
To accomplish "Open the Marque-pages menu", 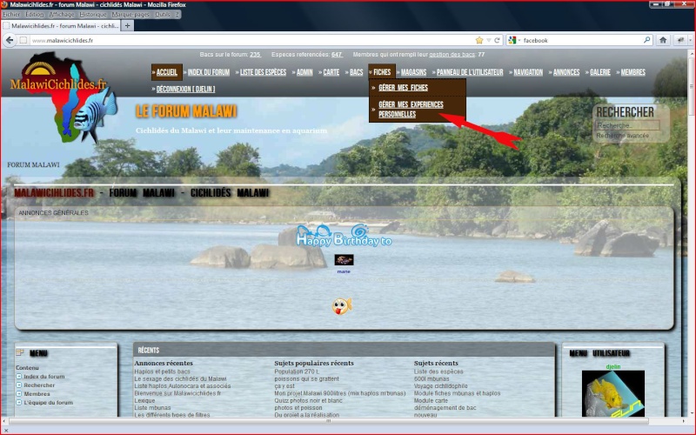I will [130, 15].
